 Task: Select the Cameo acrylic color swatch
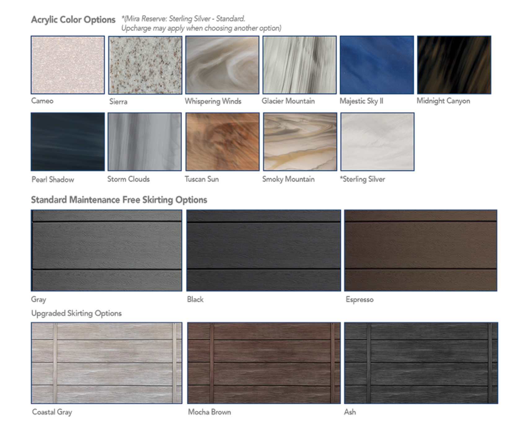(68, 65)
